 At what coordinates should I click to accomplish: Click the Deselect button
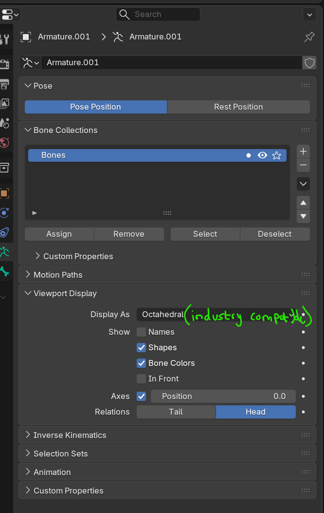pos(275,234)
